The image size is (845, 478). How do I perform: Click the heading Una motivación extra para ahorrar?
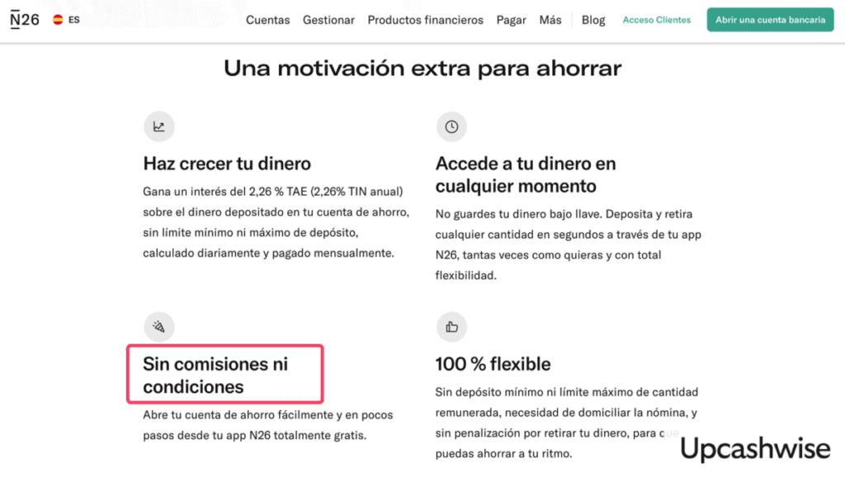[422, 69]
